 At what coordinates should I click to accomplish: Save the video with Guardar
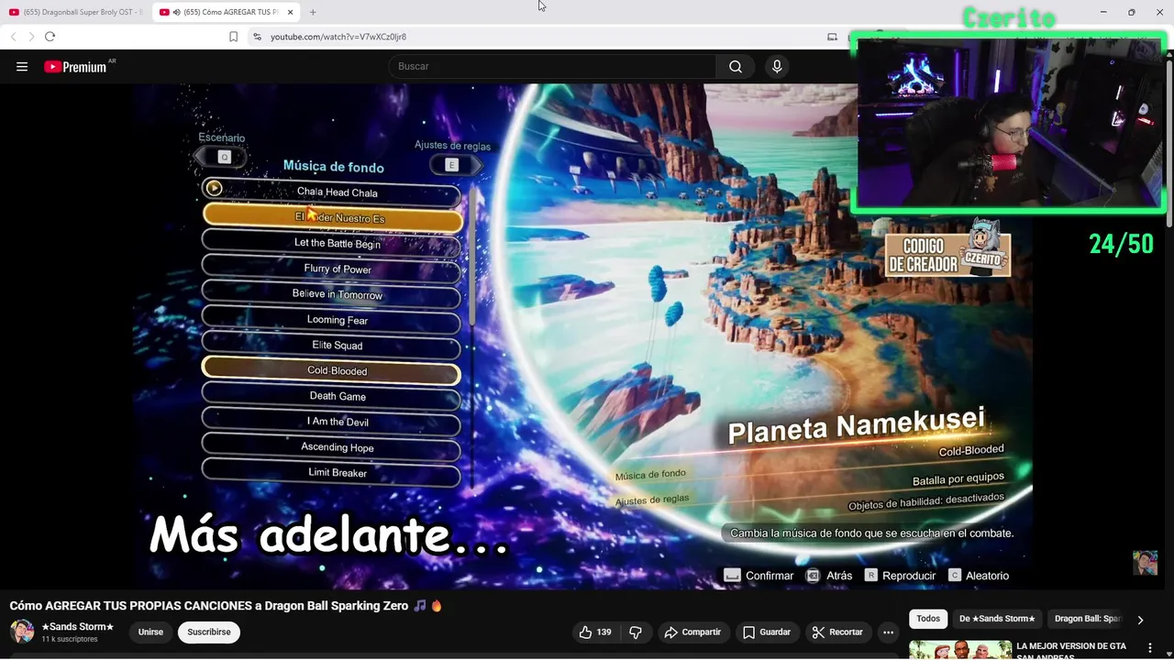(x=767, y=632)
